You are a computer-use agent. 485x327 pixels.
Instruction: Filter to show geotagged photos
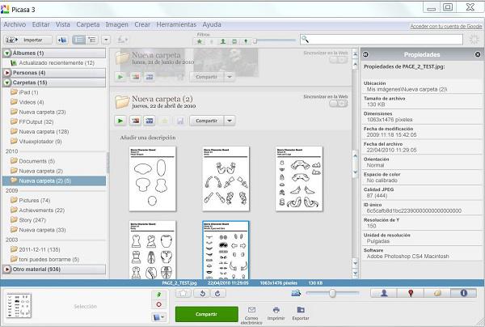tap(246, 41)
